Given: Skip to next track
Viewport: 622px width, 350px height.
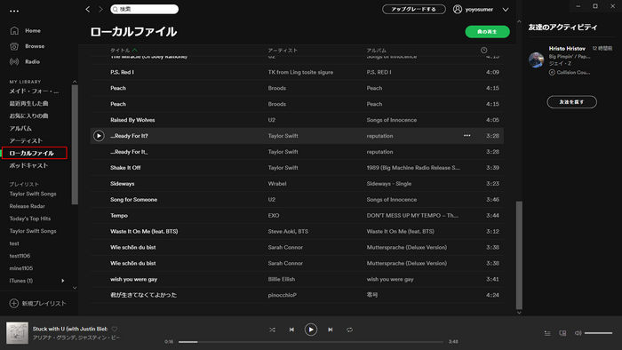Looking at the screenshot, I should click(x=330, y=330).
